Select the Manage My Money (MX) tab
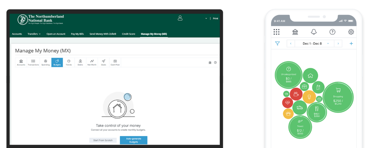The height and width of the screenshot is (148, 369). pyautogui.click(x=154, y=34)
